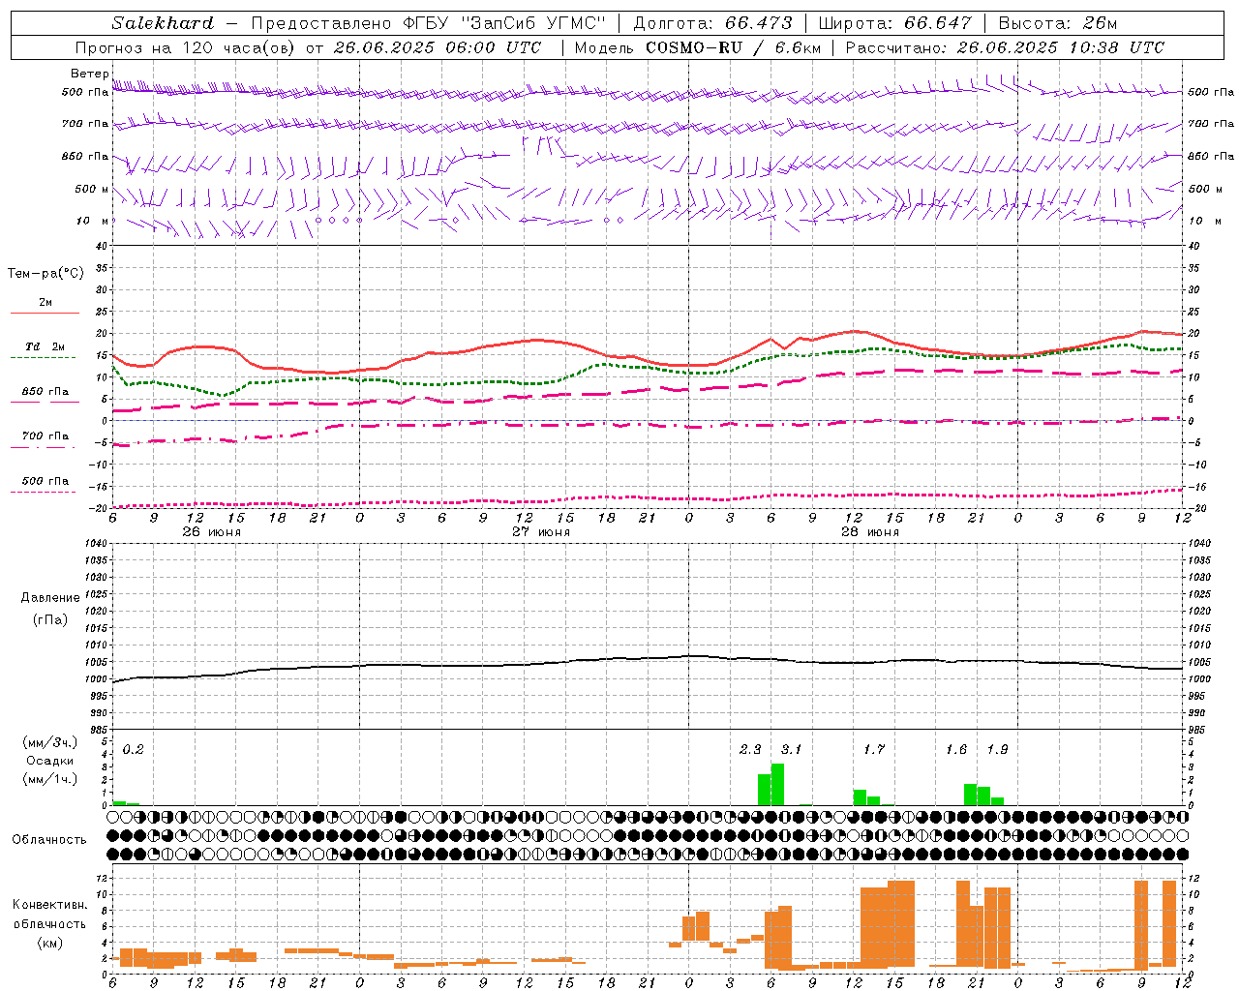Click the 1.9 precipitation value

[x=997, y=750]
